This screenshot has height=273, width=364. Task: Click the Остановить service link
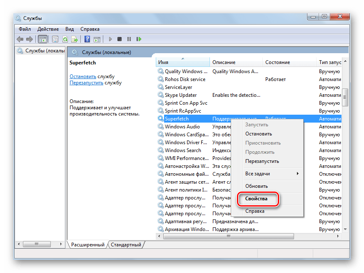tap(83, 76)
